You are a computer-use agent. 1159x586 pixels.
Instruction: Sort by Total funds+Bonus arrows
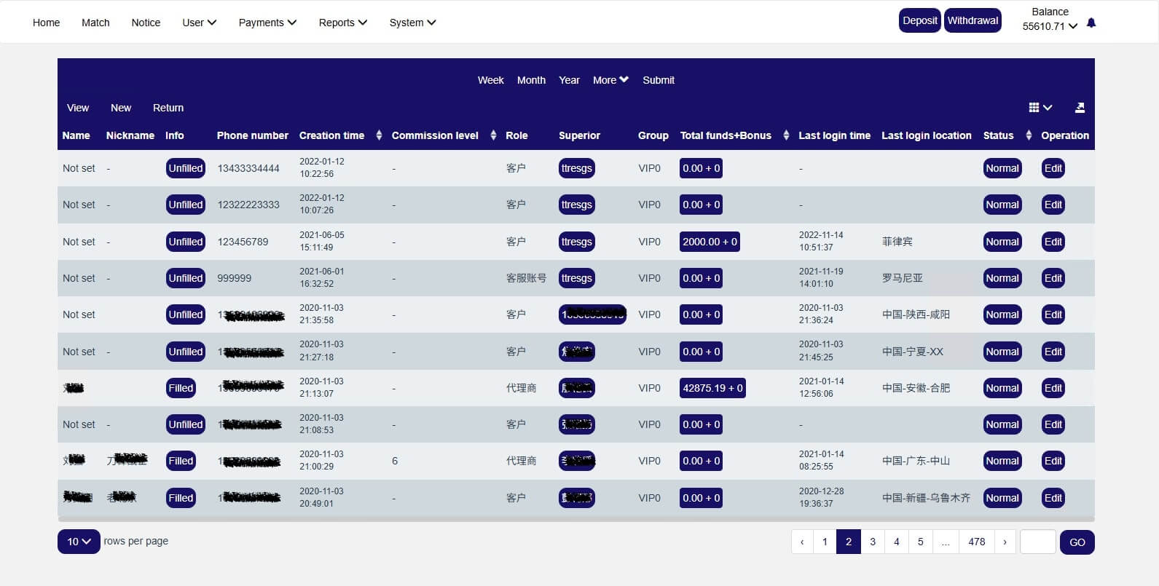786,135
